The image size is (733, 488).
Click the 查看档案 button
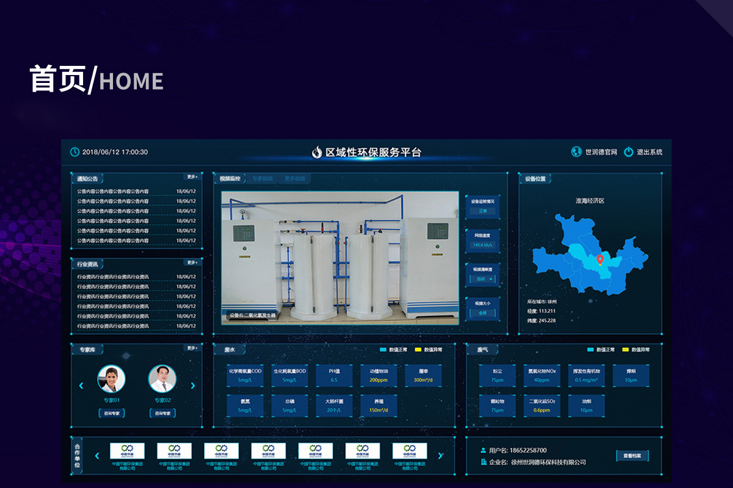pos(632,456)
